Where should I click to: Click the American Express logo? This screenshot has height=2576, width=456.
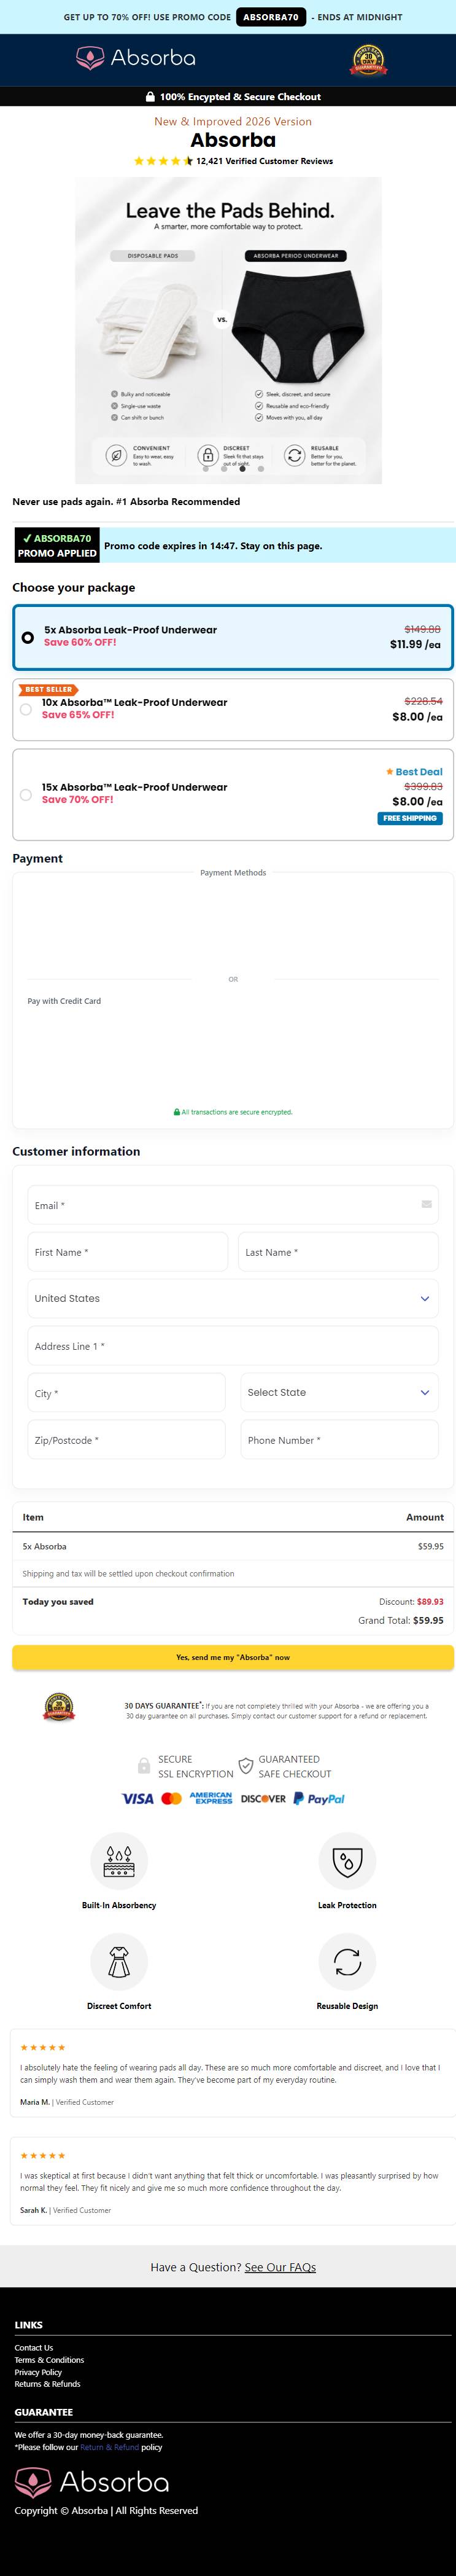click(x=211, y=1798)
